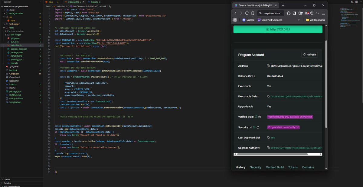
Task: Open the Discord bookmark
Action: 248,20
